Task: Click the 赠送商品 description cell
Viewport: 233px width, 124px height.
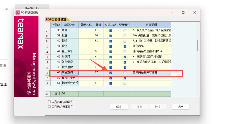Action: [x=151, y=46]
